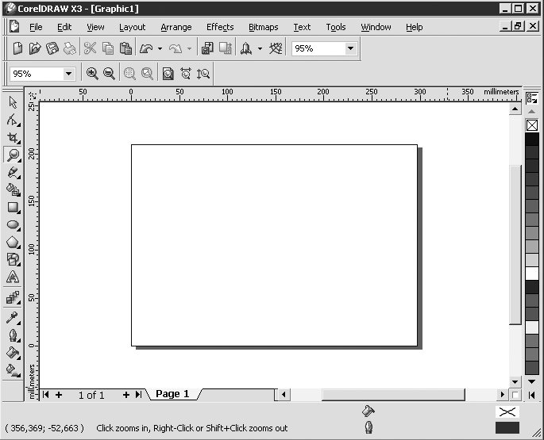Open the standard toolbar 95% zoom dropdown
Viewport: 544px width, 440px height.
350,48
